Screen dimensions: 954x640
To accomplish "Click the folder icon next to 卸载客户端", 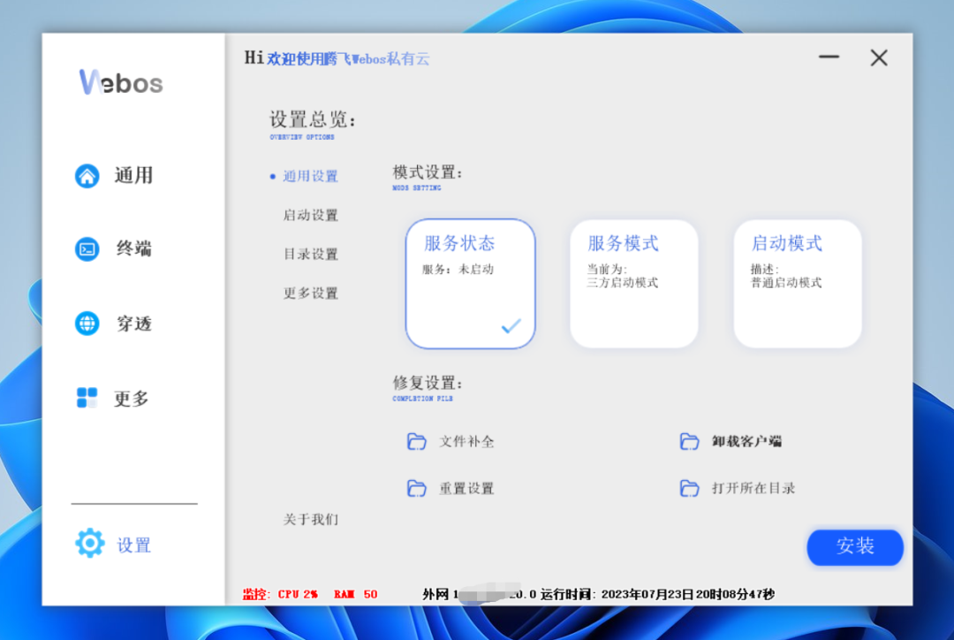I will point(689,441).
